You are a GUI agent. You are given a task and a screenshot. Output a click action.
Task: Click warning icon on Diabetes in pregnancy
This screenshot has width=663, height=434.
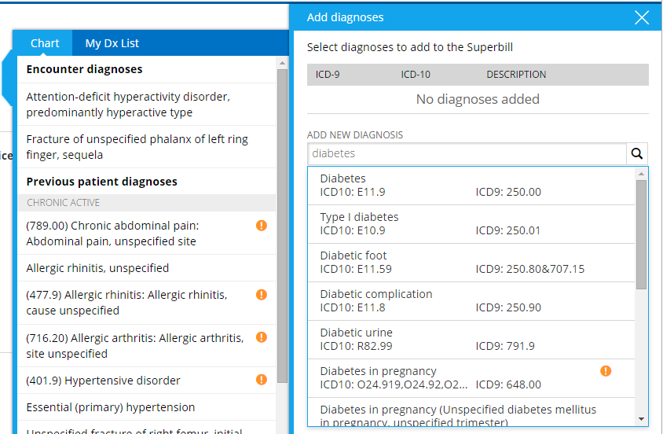coord(606,371)
